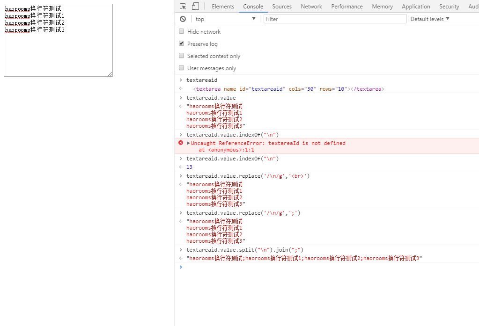Viewport: 479px width, 326px height.
Task: Enable Selected context only checkbox
Action: tap(182, 56)
